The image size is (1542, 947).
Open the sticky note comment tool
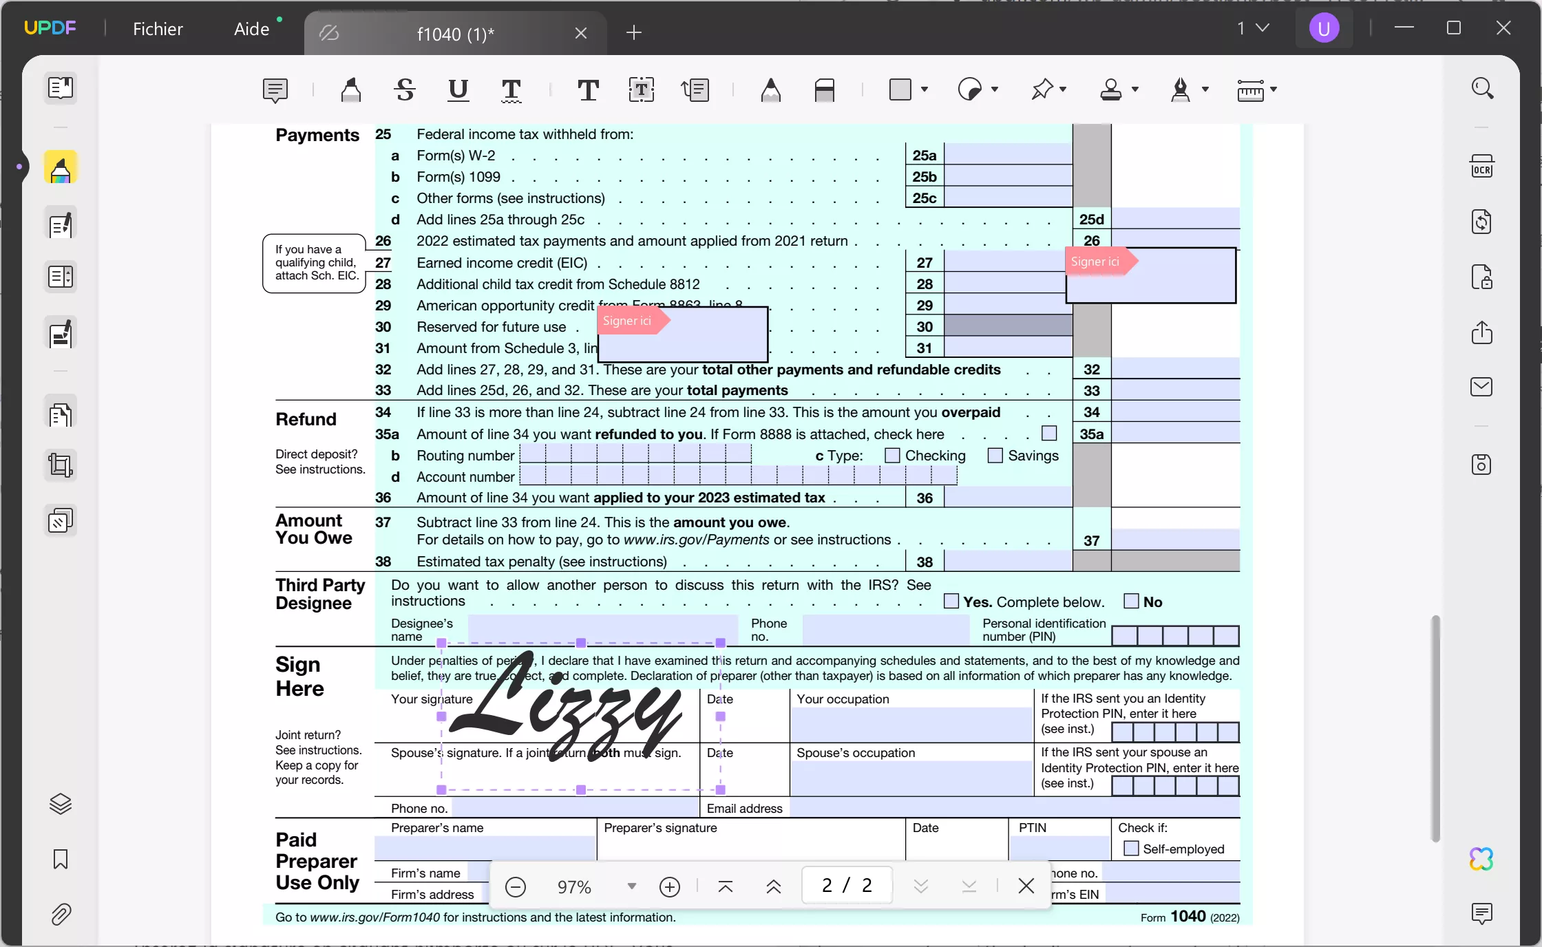tap(275, 90)
